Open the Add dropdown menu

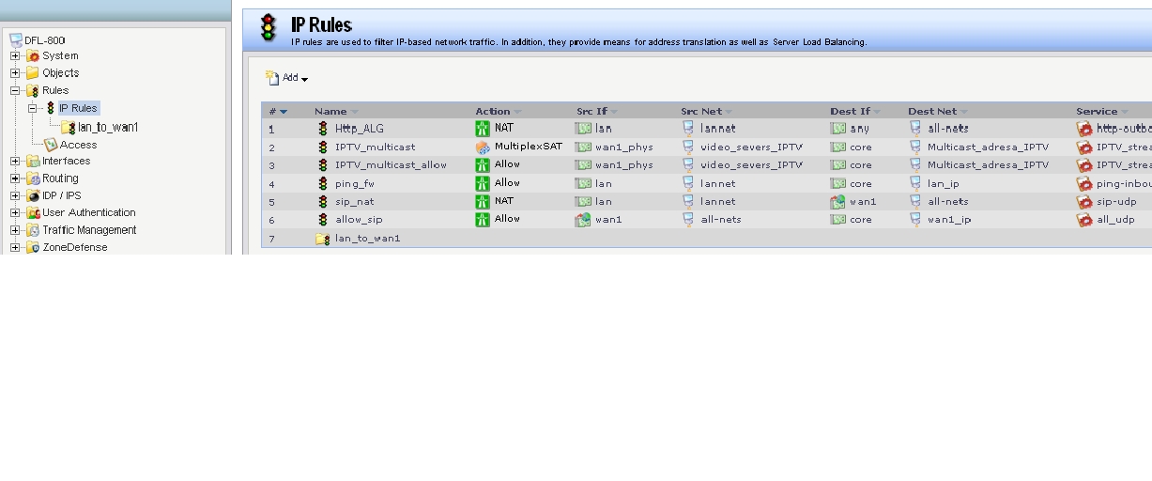pyautogui.click(x=286, y=78)
